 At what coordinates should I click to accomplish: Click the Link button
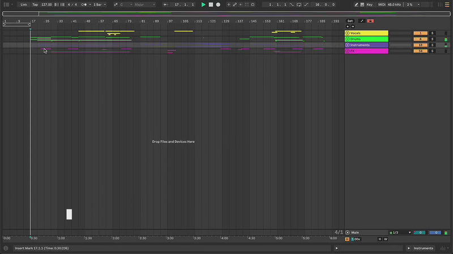pos(24,5)
